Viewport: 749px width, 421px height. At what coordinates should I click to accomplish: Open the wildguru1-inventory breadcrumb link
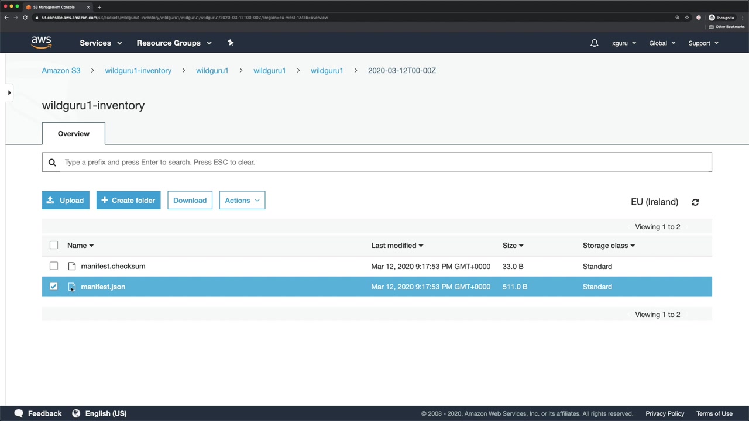(138, 71)
